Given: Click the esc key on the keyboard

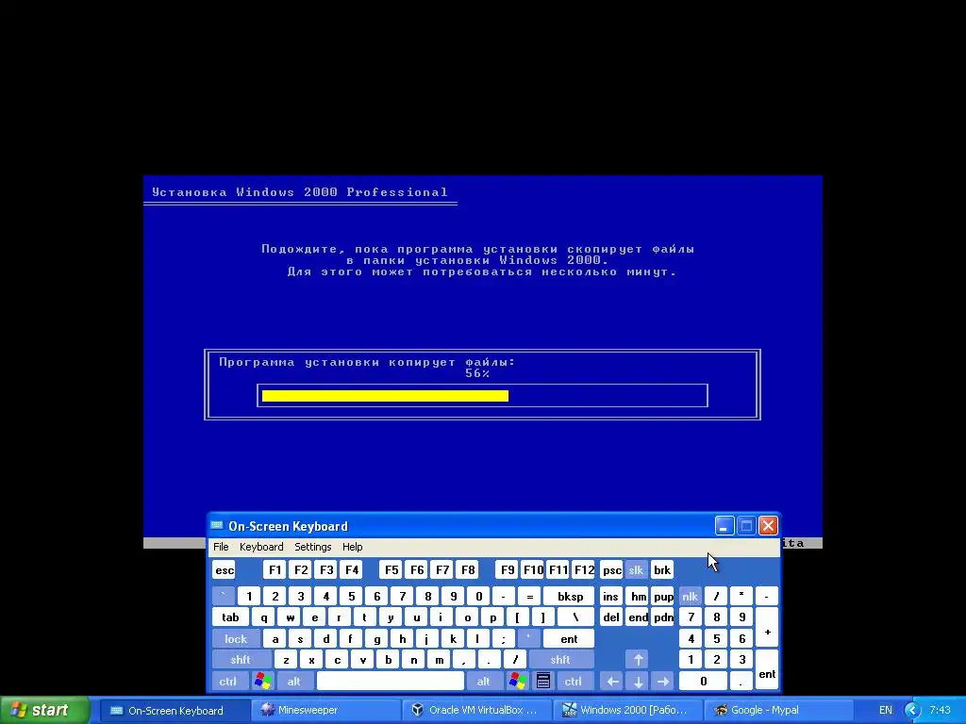Looking at the screenshot, I should [225, 570].
